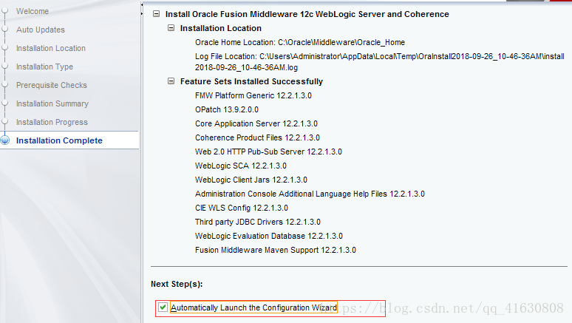Open the Installation Location step
Screen dimensions: 572x323
pos(51,48)
